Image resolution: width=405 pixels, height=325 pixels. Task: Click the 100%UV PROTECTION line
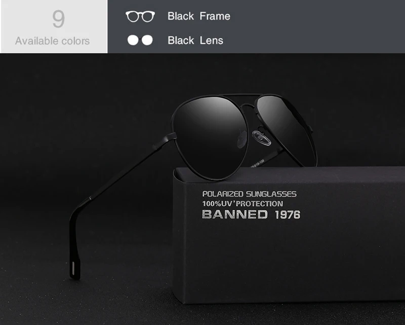(242, 204)
